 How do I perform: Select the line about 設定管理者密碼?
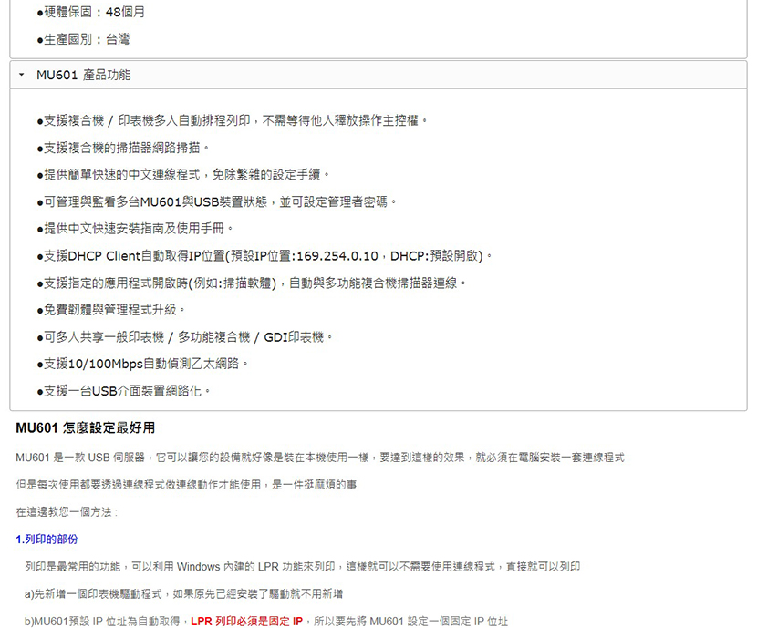(x=217, y=201)
